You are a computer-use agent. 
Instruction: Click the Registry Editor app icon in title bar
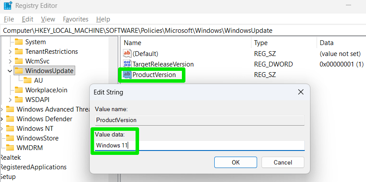point(7,6)
